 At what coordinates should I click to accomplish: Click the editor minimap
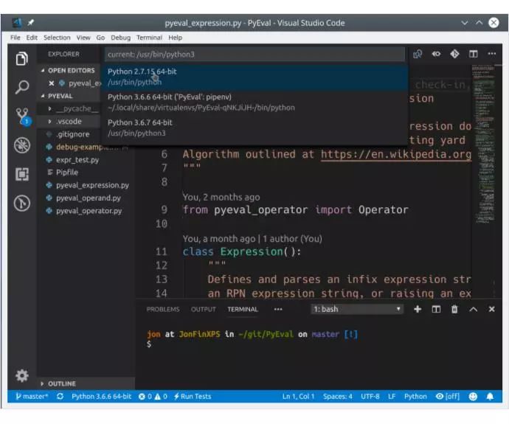[x=485, y=145]
